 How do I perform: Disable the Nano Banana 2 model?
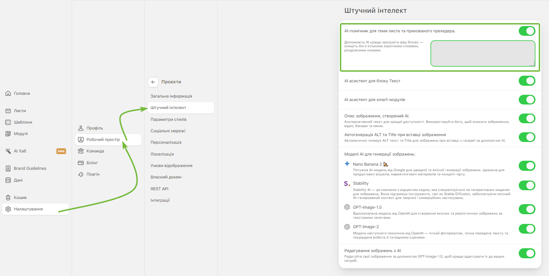click(x=527, y=166)
